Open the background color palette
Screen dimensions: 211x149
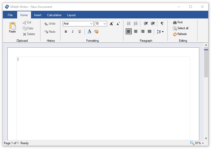pyautogui.click(x=96, y=31)
